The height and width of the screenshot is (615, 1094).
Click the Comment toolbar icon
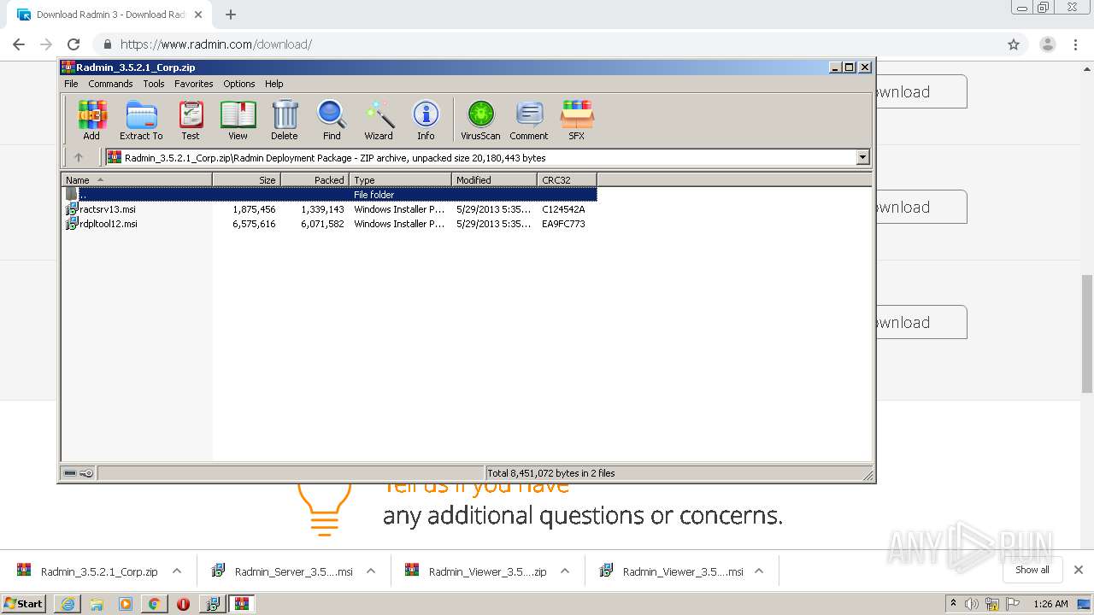(529, 120)
